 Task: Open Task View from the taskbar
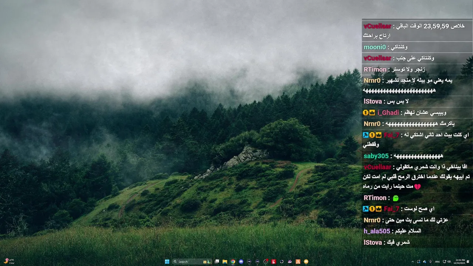coord(217,262)
